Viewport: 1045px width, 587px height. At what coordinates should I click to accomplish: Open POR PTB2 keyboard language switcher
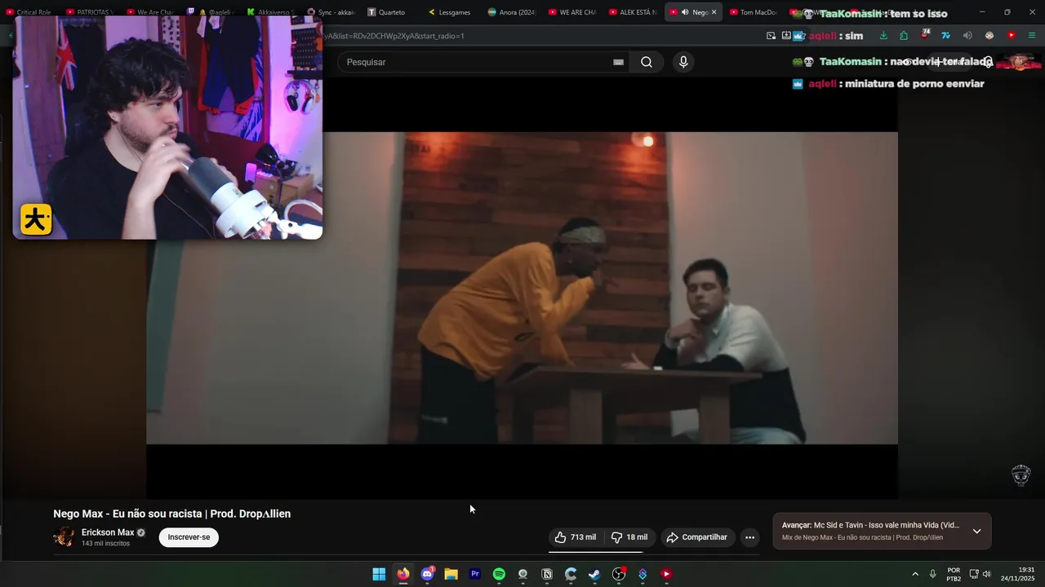pyautogui.click(x=954, y=574)
